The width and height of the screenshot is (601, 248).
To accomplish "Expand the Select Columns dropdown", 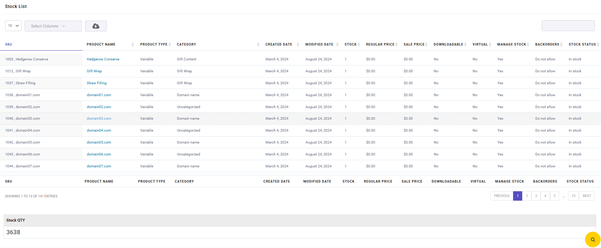I will [x=53, y=26].
